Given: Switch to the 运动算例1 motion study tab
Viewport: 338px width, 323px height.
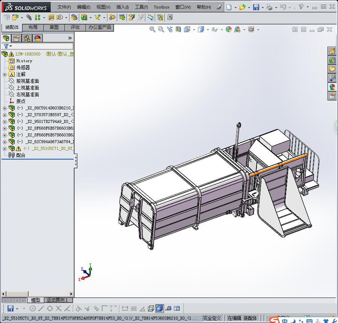Looking at the screenshot, I should pos(57,300).
